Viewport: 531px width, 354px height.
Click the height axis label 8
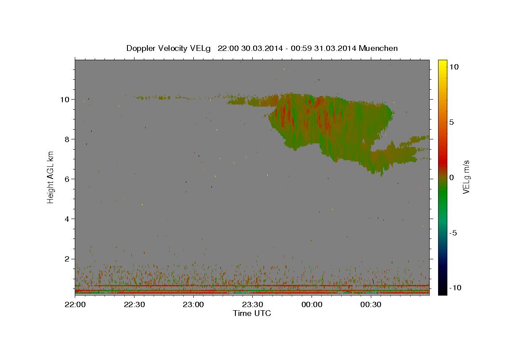(x=68, y=139)
